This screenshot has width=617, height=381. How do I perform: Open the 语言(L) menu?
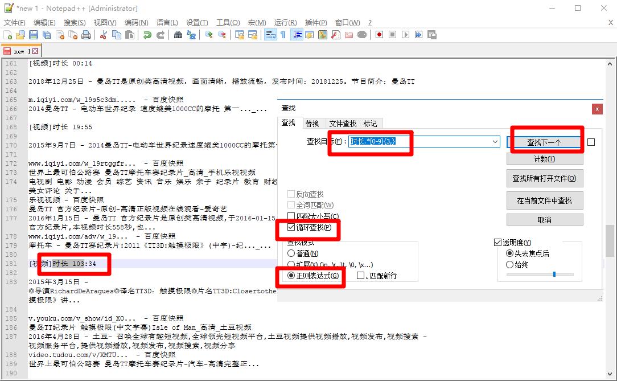[x=167, y=23]
